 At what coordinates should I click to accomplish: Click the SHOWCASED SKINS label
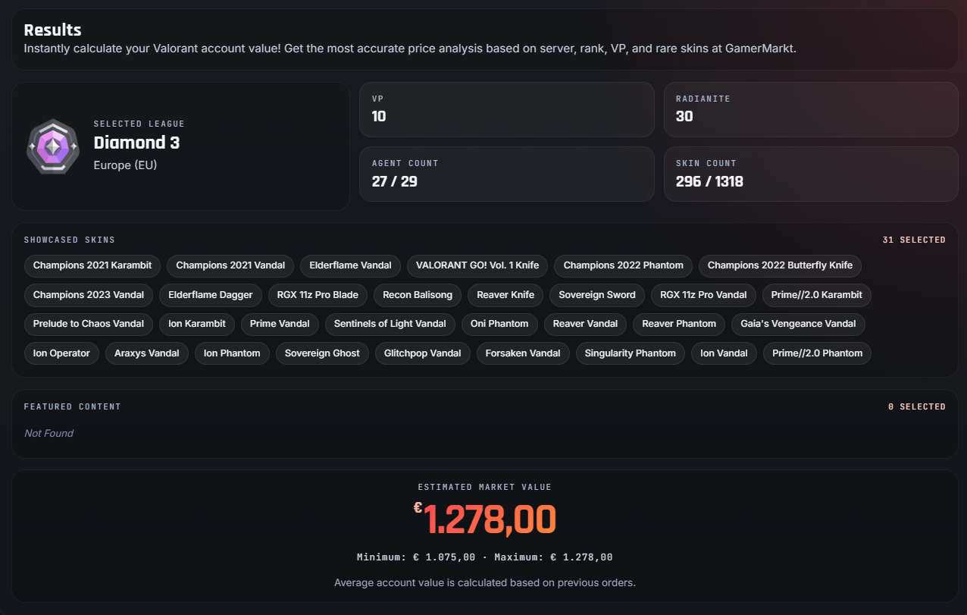click(69, 240)
